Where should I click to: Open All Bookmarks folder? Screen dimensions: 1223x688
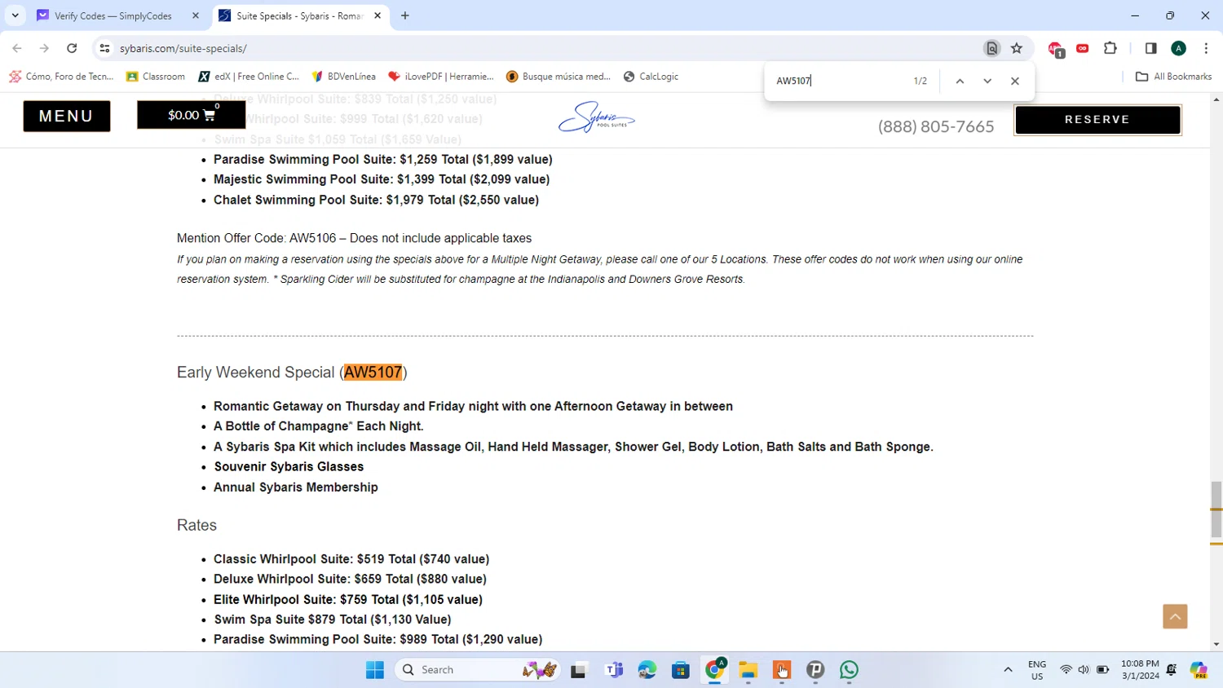1173,77
